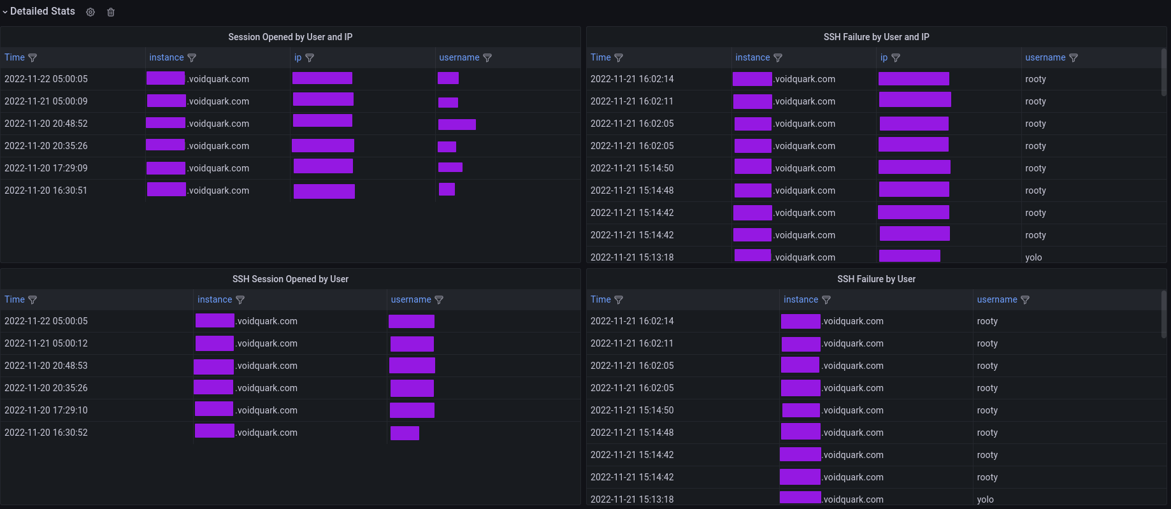The height and width of the screenshot is (509, 1171).
Task: Open SSH Failure by User panel title menu
Action: click(x=876, y=279)
